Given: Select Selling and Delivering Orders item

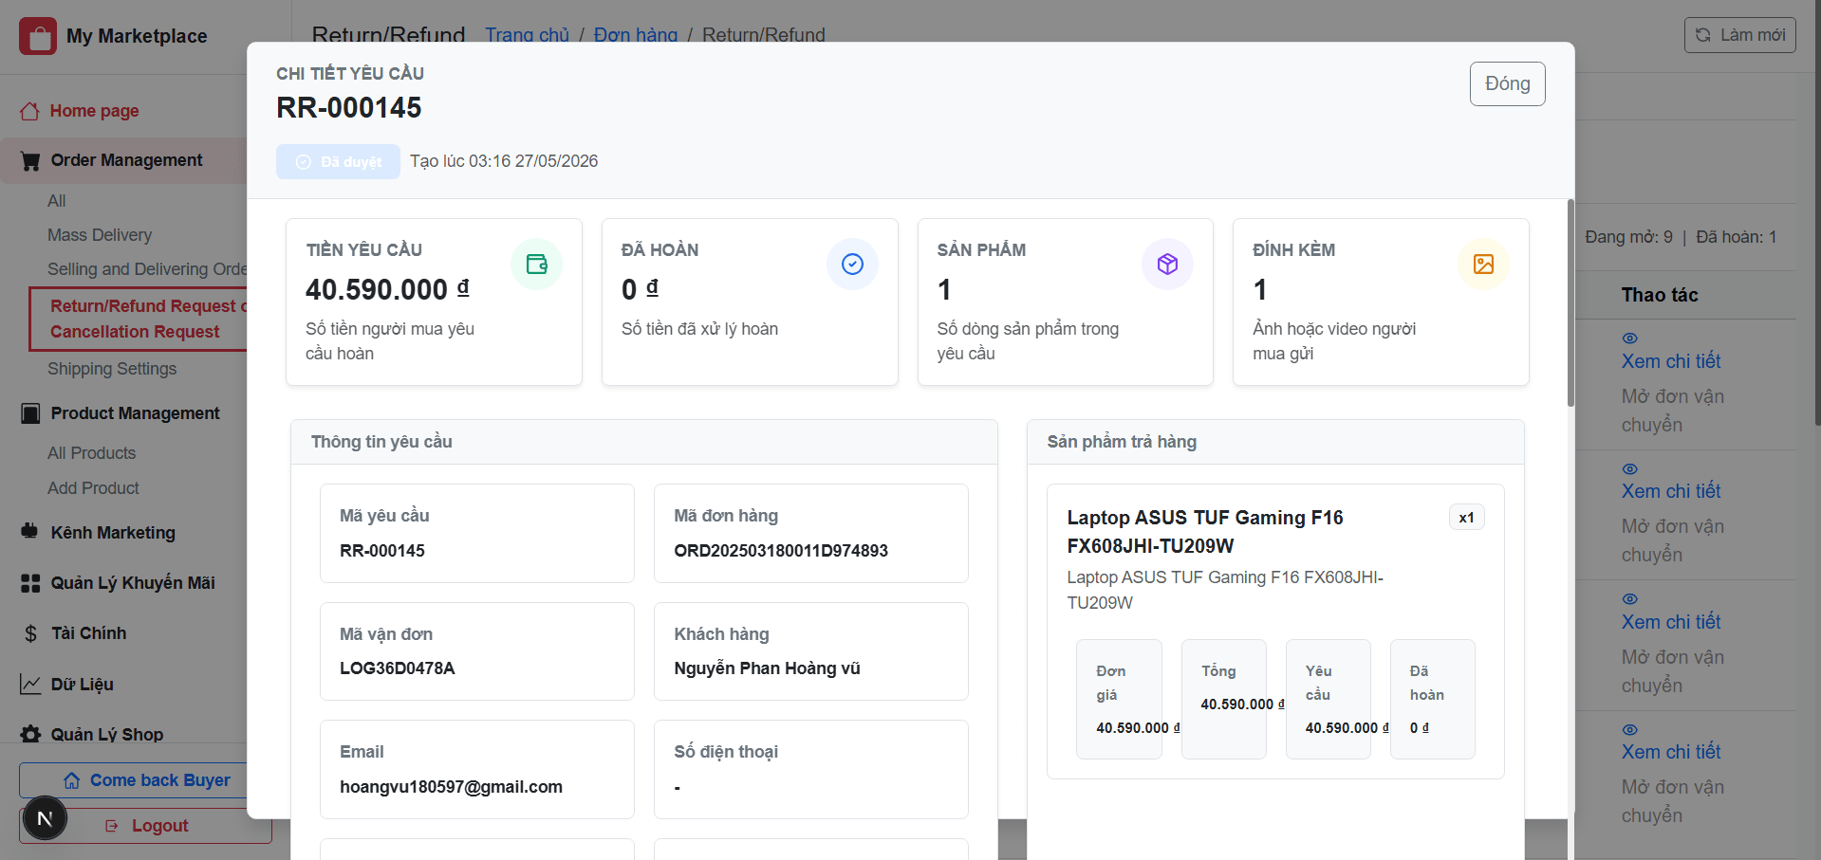Looking at the screenshot, I should point(147,269).
